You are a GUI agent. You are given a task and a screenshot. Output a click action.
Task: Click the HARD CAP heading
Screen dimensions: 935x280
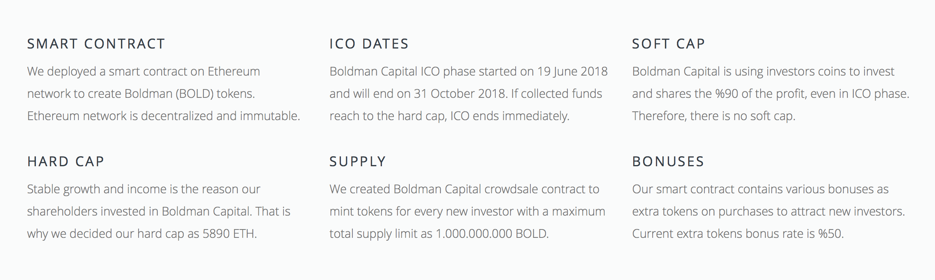click(66, 161)
